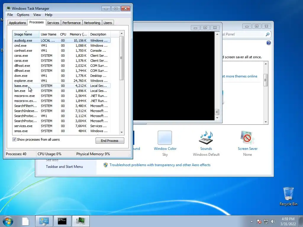Click the process list scrollbar thumb

[122, 58]
